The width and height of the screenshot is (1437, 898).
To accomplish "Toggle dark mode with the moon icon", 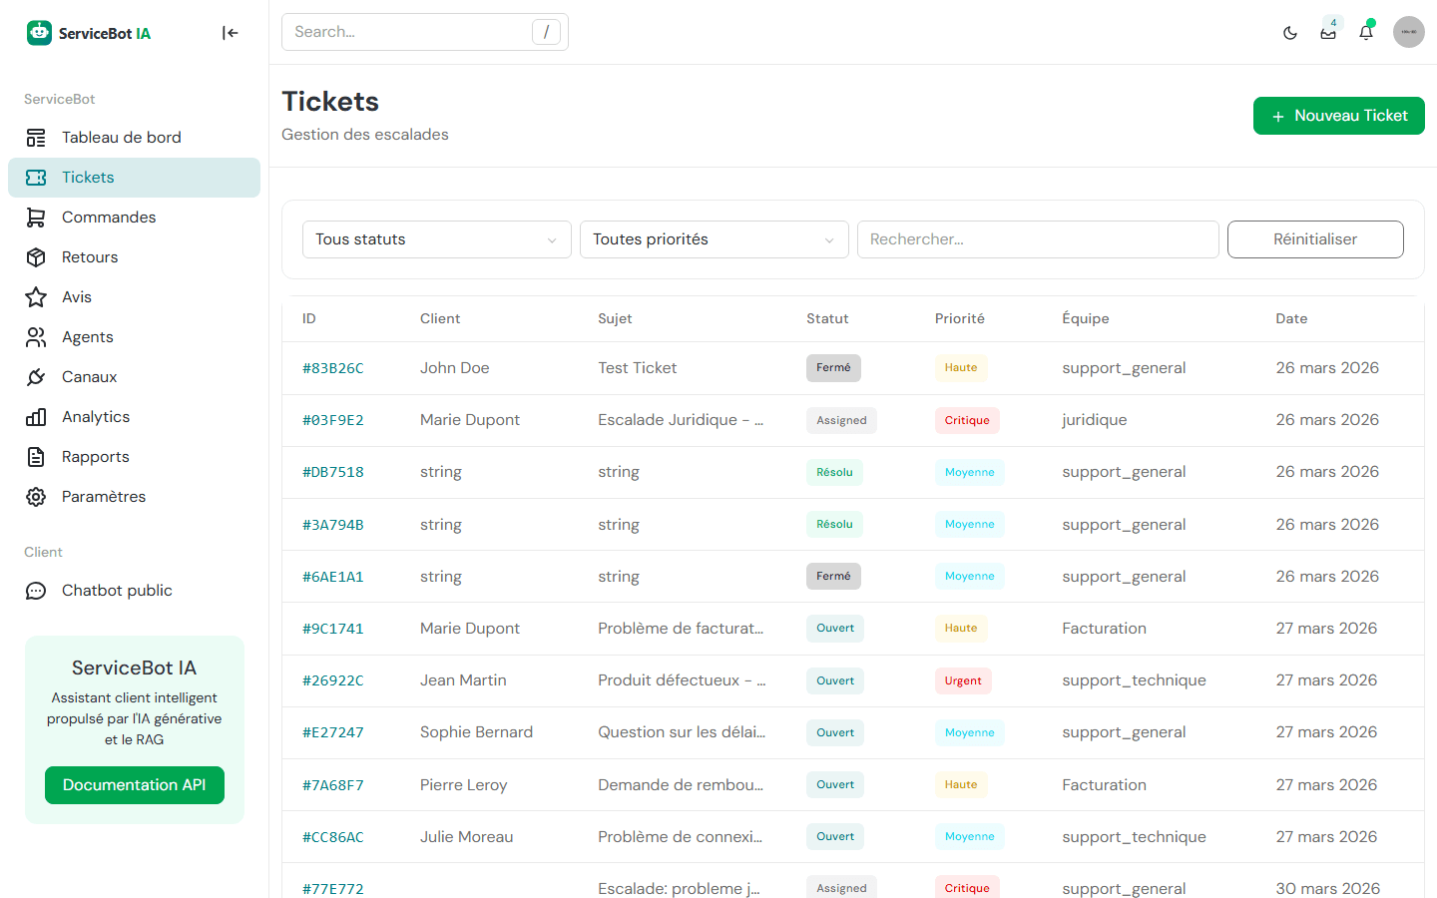I will pos(1290,33).
